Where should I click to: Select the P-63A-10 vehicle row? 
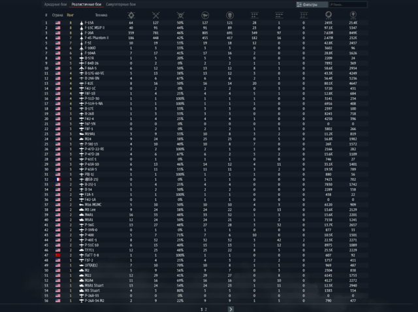(204, 164)
